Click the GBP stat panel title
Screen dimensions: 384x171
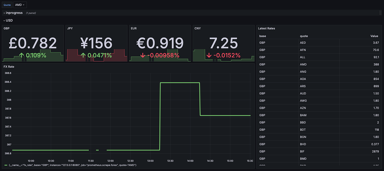pyautogui.click(x=6, y=28)
